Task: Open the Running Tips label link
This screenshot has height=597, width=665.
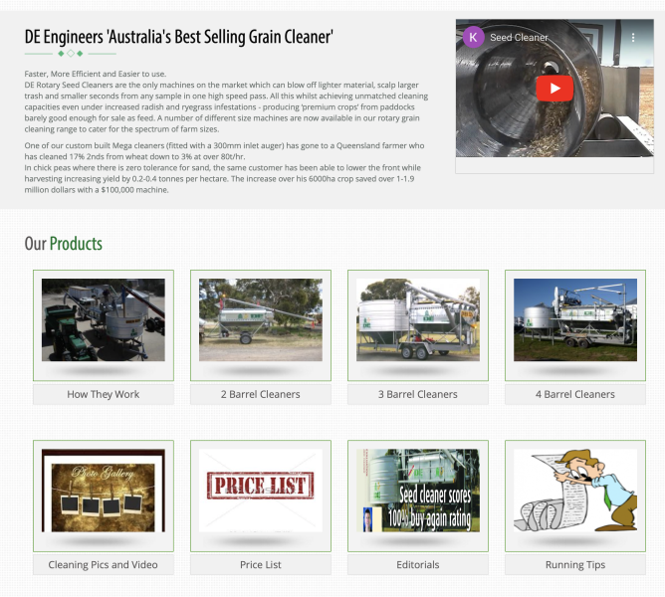Action: [x=575, y=564]
